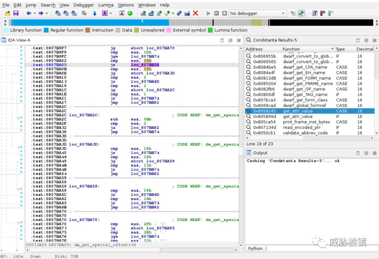379x259 pixels.
Task: Add a breakpoint with the plus icon
Action: click(x=323, y=13)
